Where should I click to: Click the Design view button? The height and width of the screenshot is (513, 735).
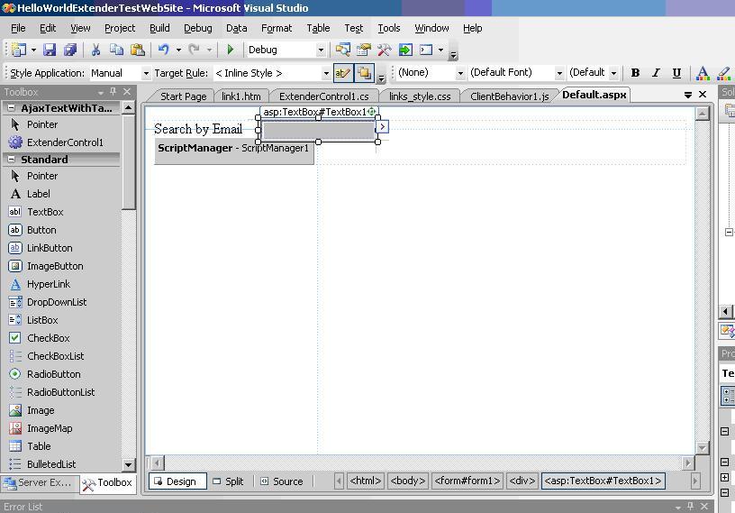177,481
